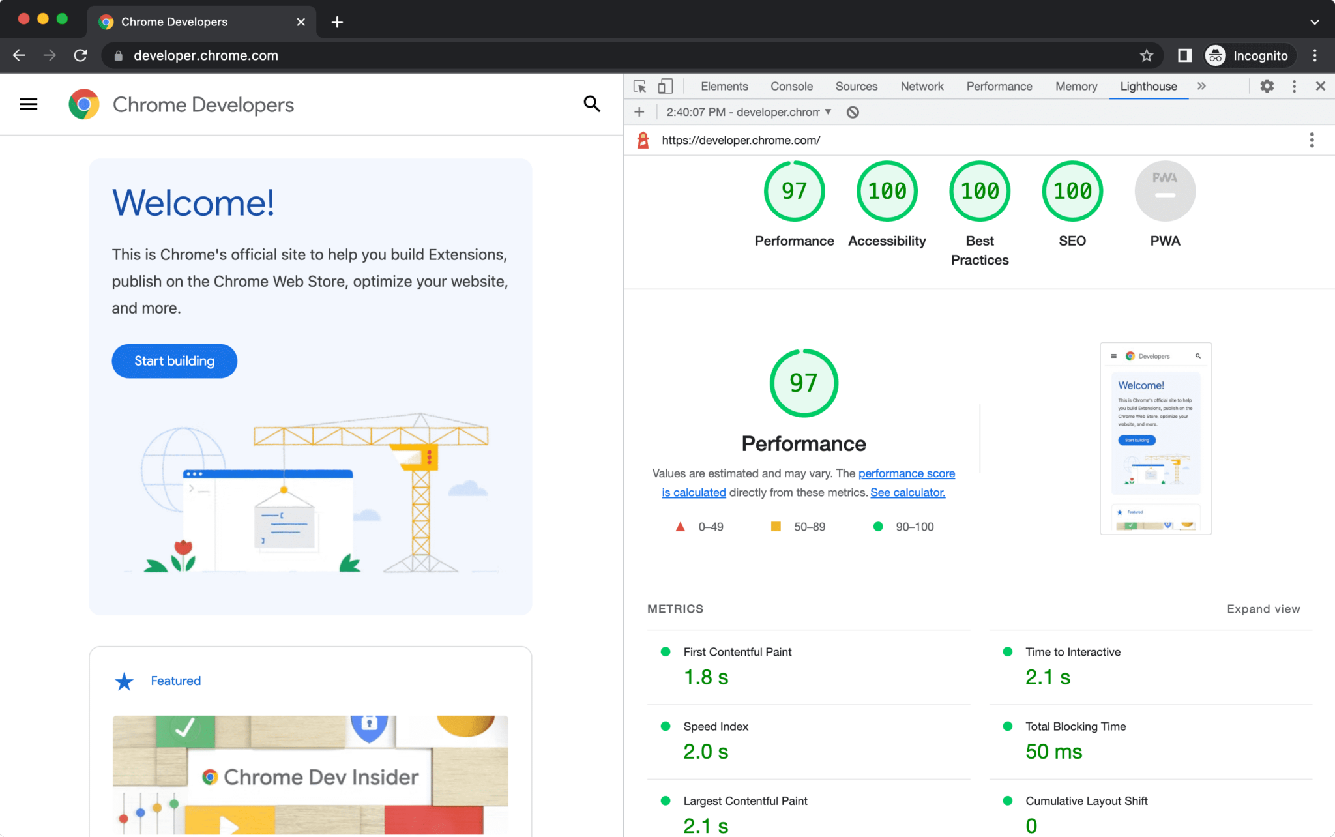Open DevTools settings gear
The width and height of the screenshot is (1335, 837).
(1267, 85)
